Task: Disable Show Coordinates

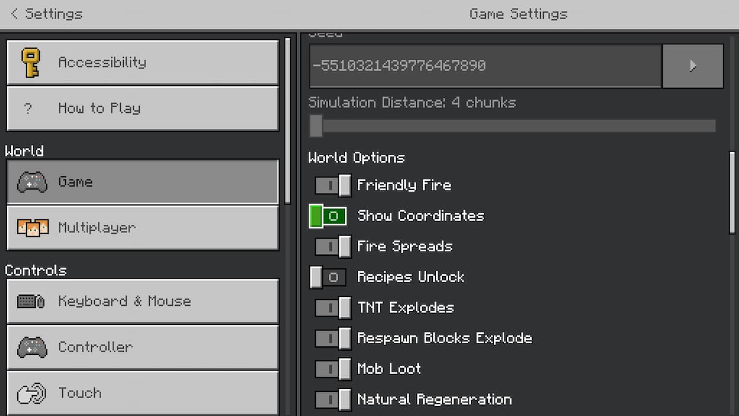Action: [327, 216]
